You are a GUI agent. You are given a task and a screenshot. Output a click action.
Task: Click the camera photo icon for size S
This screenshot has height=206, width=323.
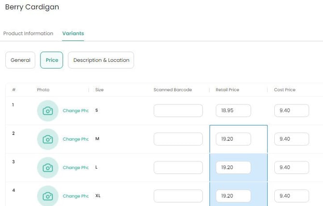[48, 110]
